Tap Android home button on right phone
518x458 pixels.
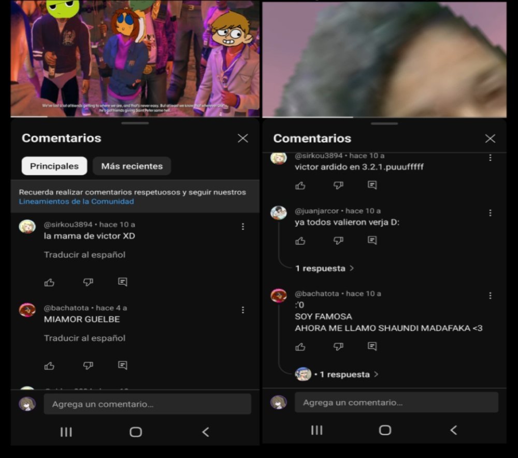[385, 430]
